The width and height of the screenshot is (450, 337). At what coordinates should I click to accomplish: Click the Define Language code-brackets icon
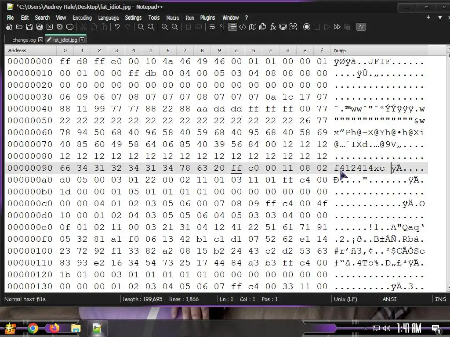coord(243,27)
